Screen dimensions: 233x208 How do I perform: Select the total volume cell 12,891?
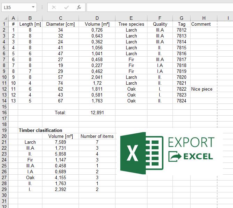point(97,113)
